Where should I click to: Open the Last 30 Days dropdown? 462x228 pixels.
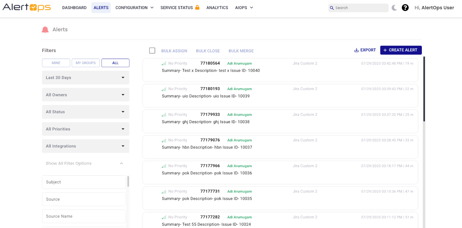(x=86, y=77)
